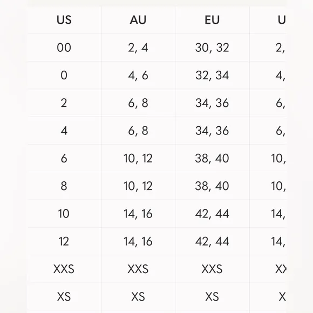Select the US size 10 cell

tap(64, 214)
